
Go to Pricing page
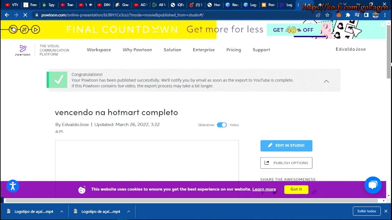coord(234,50)
